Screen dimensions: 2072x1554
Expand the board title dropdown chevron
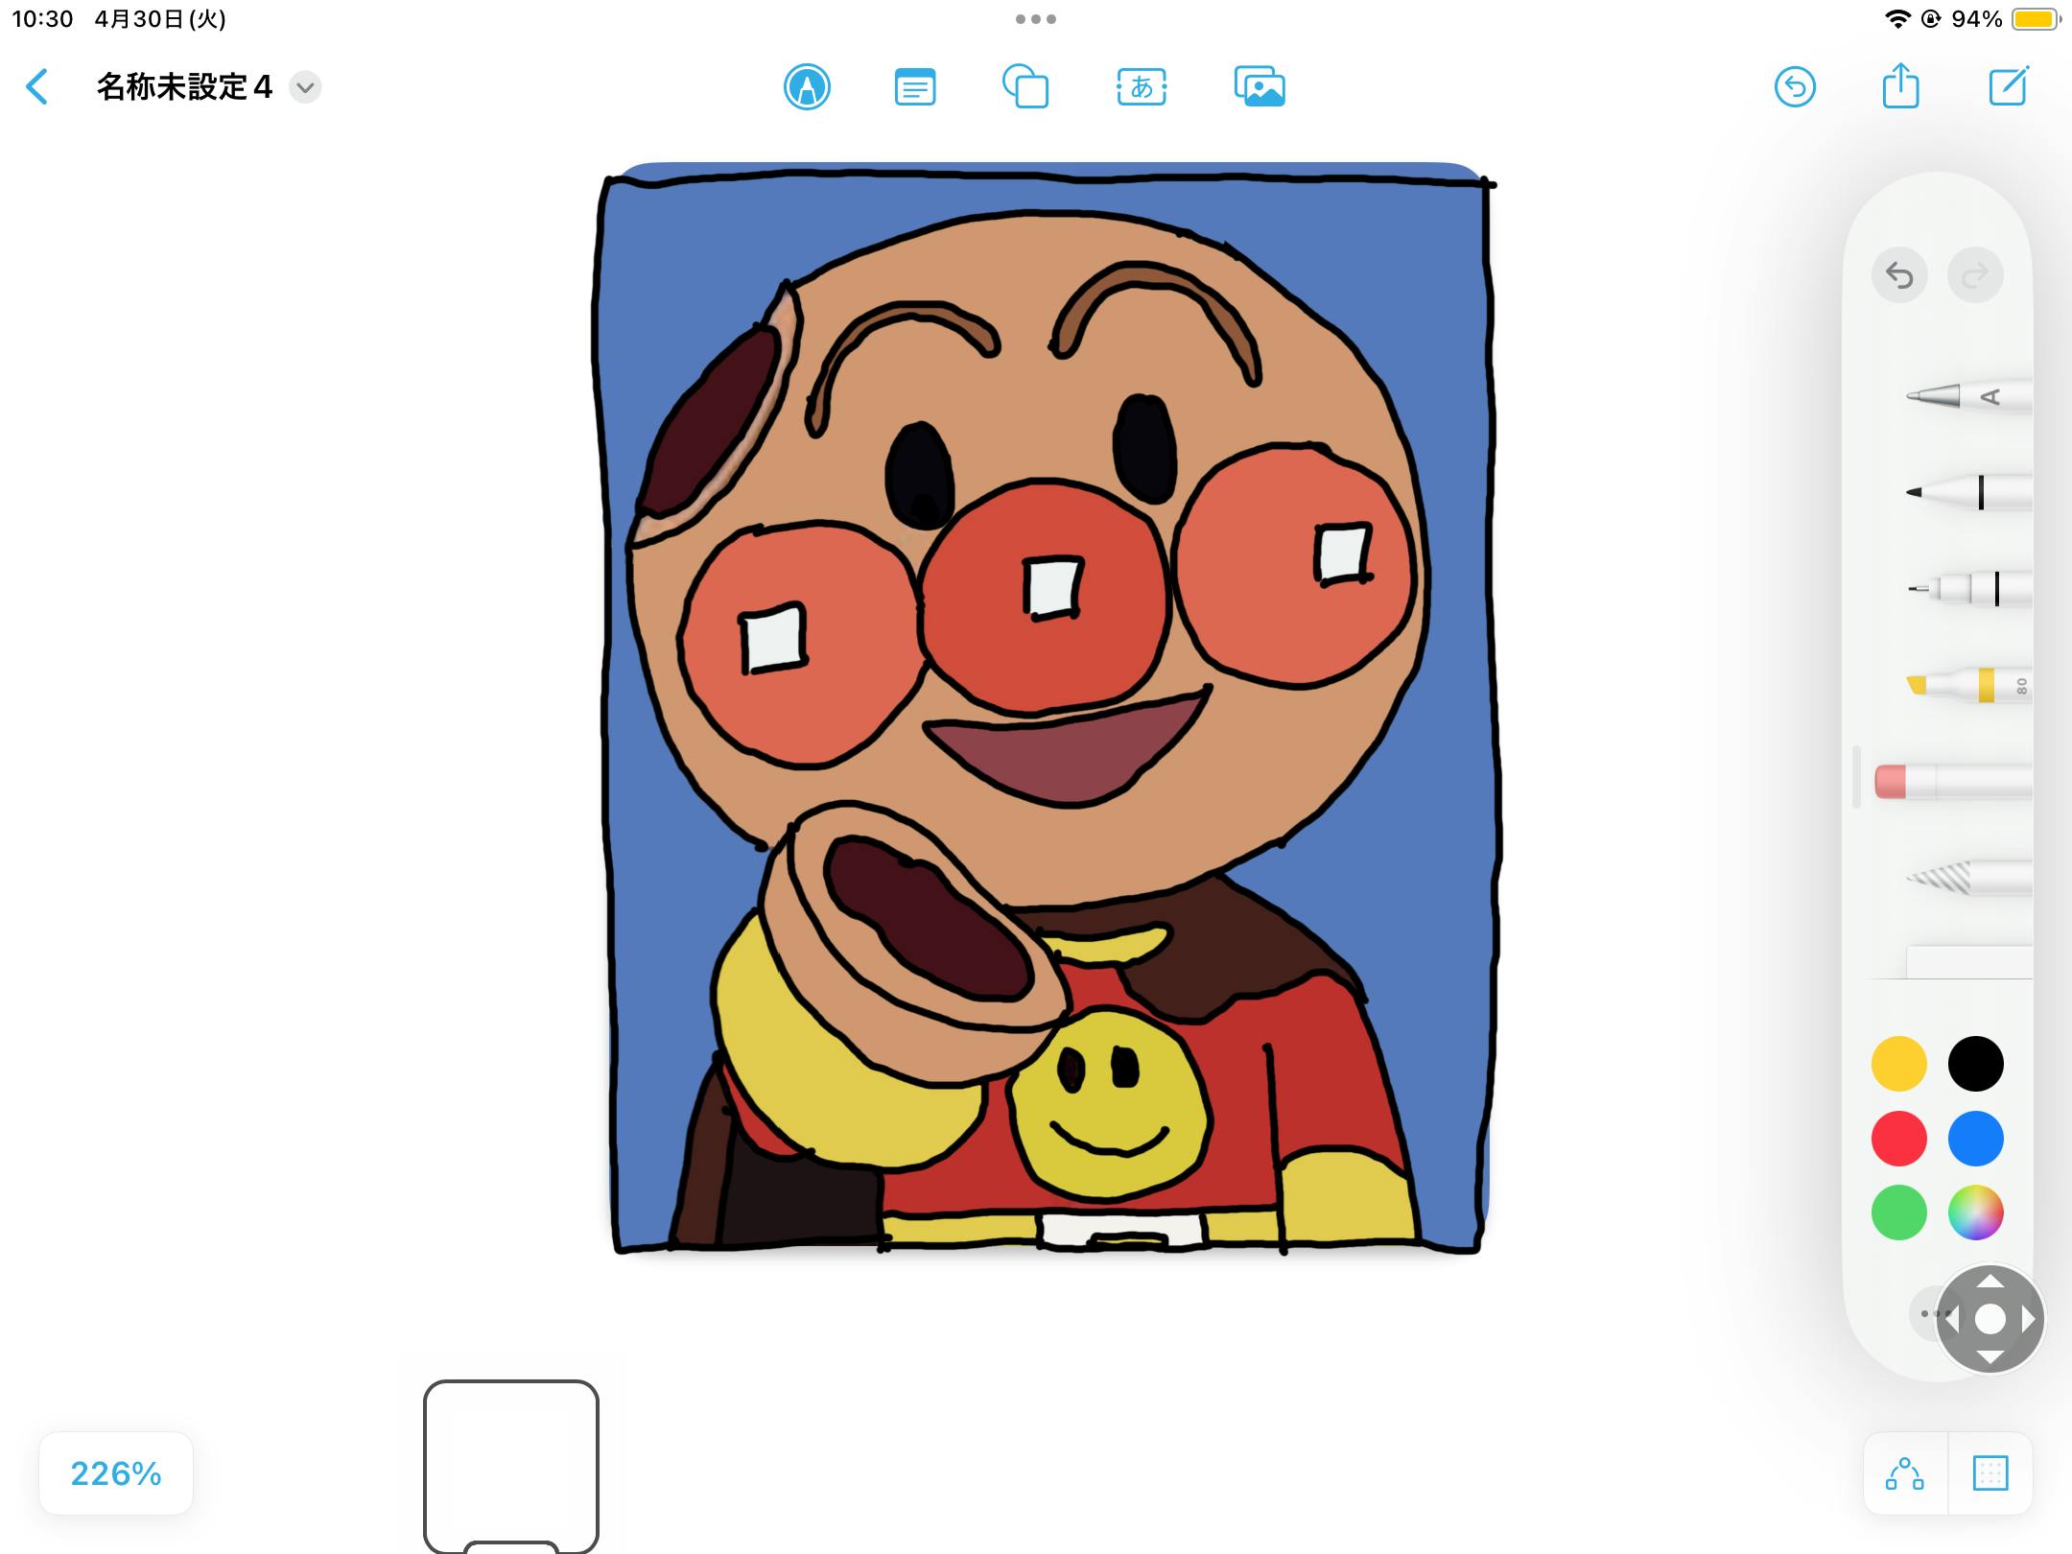pos(305,87)
